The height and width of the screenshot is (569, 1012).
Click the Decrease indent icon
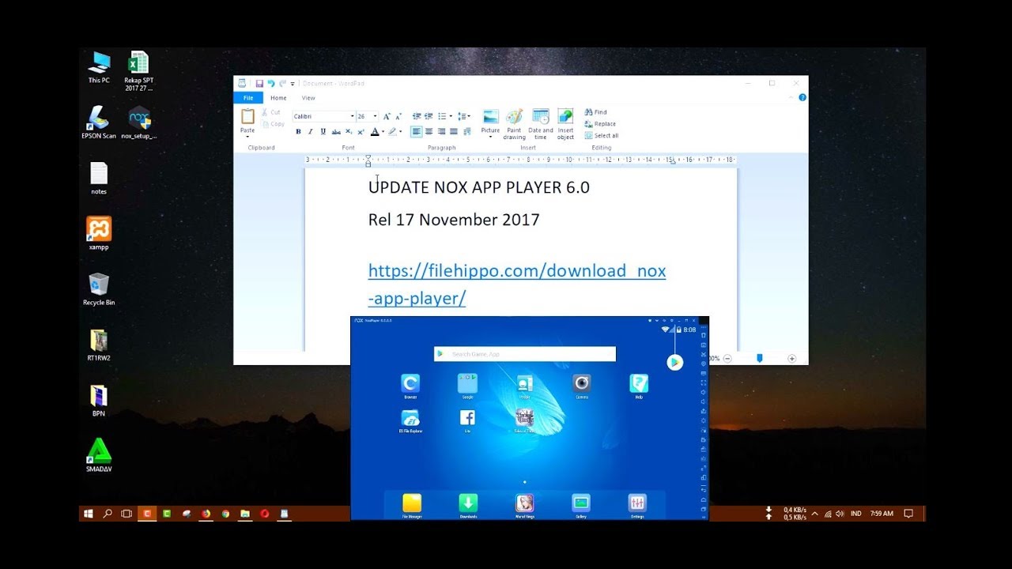[417, 116]
